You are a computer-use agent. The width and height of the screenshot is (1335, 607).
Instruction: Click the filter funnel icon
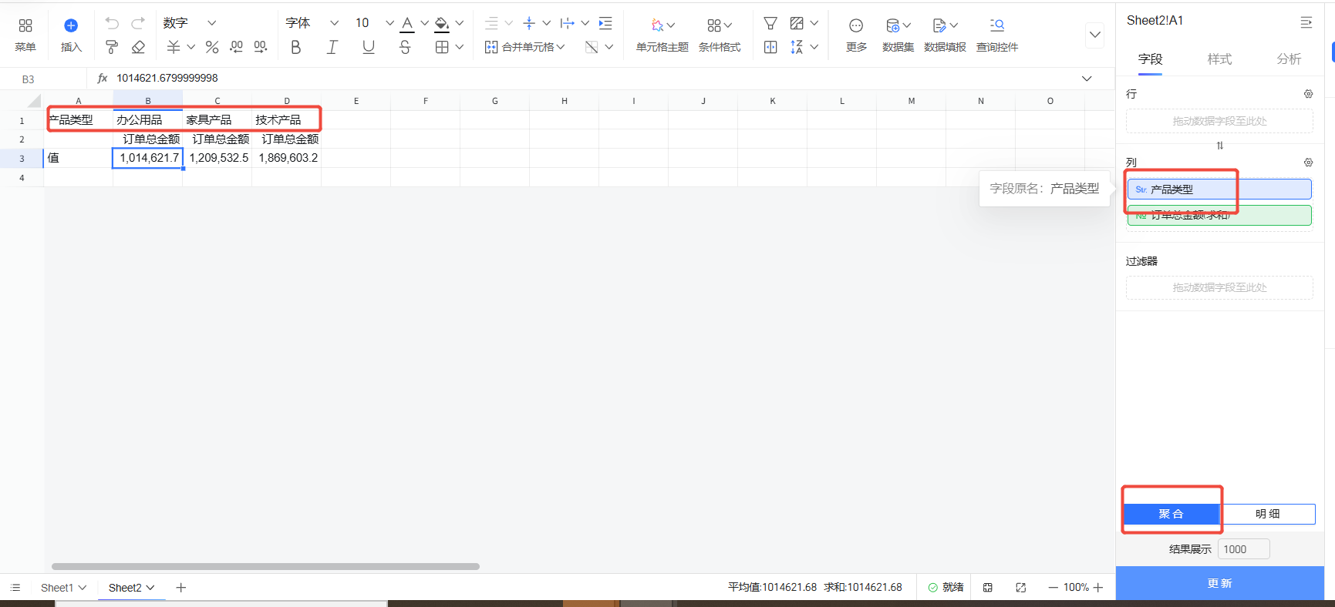770,24
